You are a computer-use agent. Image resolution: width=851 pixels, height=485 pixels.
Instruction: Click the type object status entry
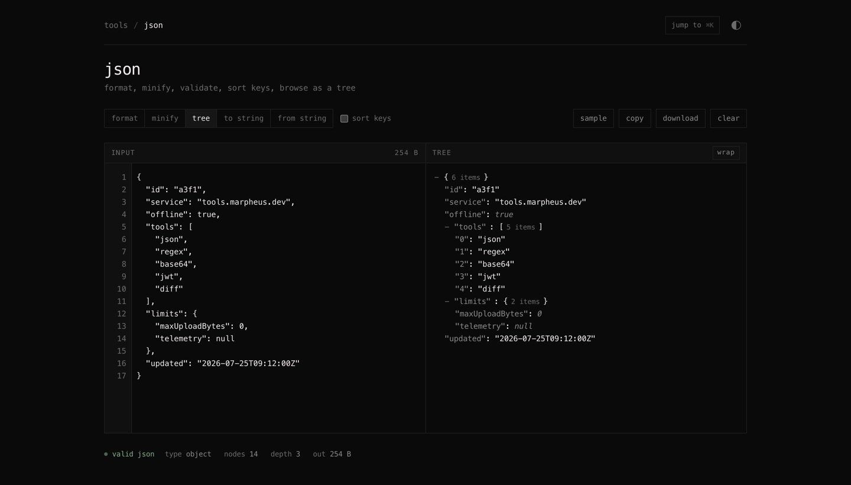188,454
